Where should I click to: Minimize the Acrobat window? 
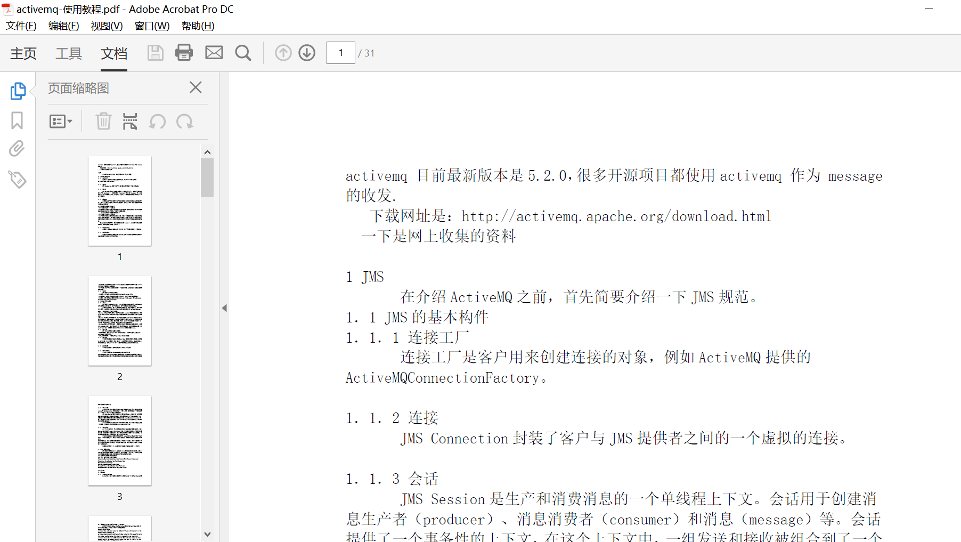click(929, 9)
